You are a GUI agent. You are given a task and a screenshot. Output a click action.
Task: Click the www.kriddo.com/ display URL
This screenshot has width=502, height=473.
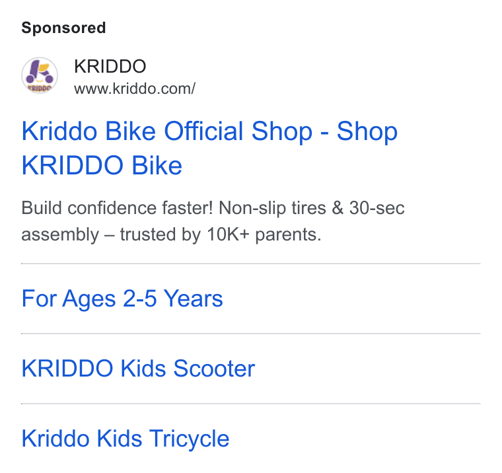135,89
